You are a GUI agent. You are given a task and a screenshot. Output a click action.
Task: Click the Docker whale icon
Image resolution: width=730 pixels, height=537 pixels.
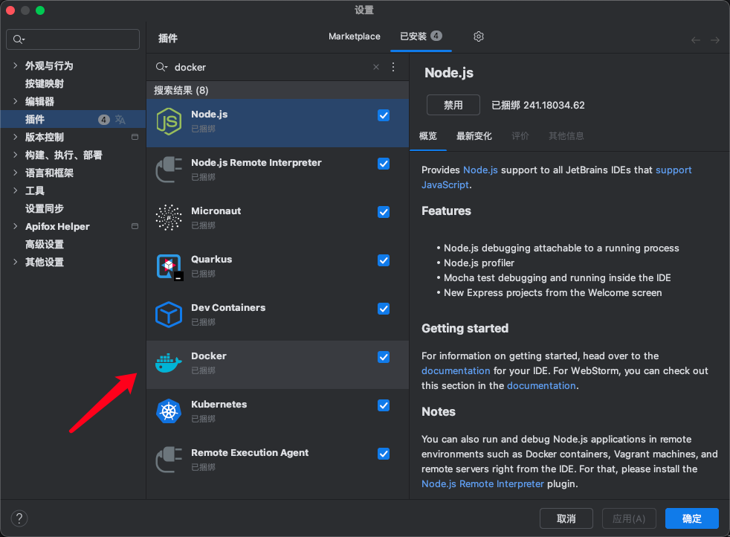(169, 363)
